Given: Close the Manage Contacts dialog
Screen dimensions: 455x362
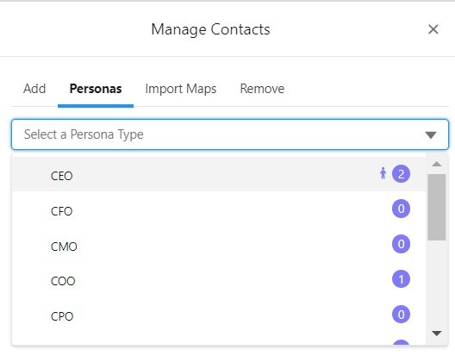Looking at the screenshot, I should (x=433, y=29).
